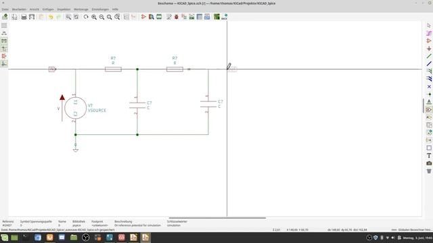Undo the last edit
433x243 pixels.
click(x=51, y=17)
